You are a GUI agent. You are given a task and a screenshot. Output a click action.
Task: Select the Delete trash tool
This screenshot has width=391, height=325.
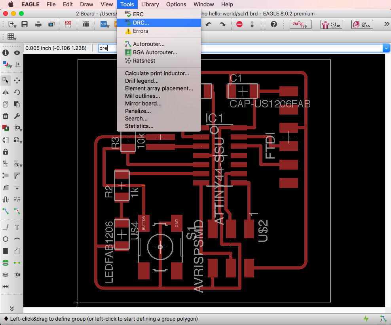pos(6,116)
